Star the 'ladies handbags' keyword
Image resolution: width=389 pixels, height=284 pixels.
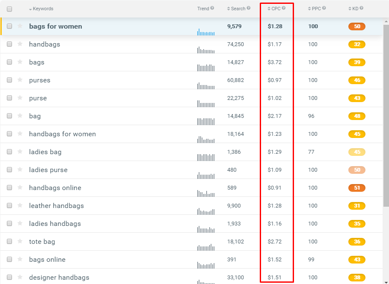pyautogui.click(x=20, y=223)
